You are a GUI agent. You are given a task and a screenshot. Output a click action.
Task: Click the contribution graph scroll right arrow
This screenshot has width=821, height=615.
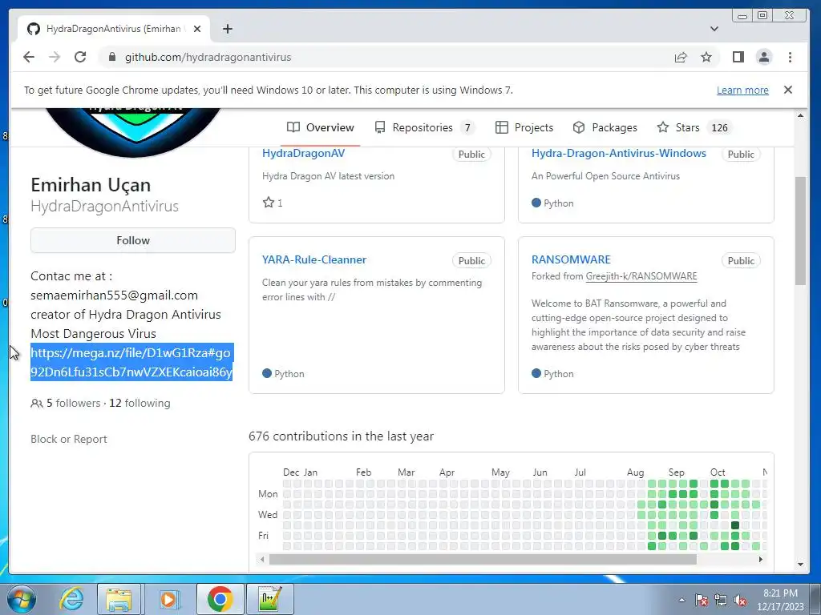(x=760, y=559)
